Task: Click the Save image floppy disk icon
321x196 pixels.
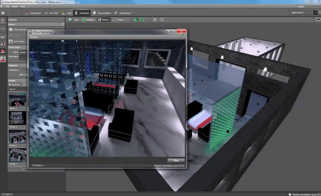Action: pyautogui.click(x=11, y=41)
